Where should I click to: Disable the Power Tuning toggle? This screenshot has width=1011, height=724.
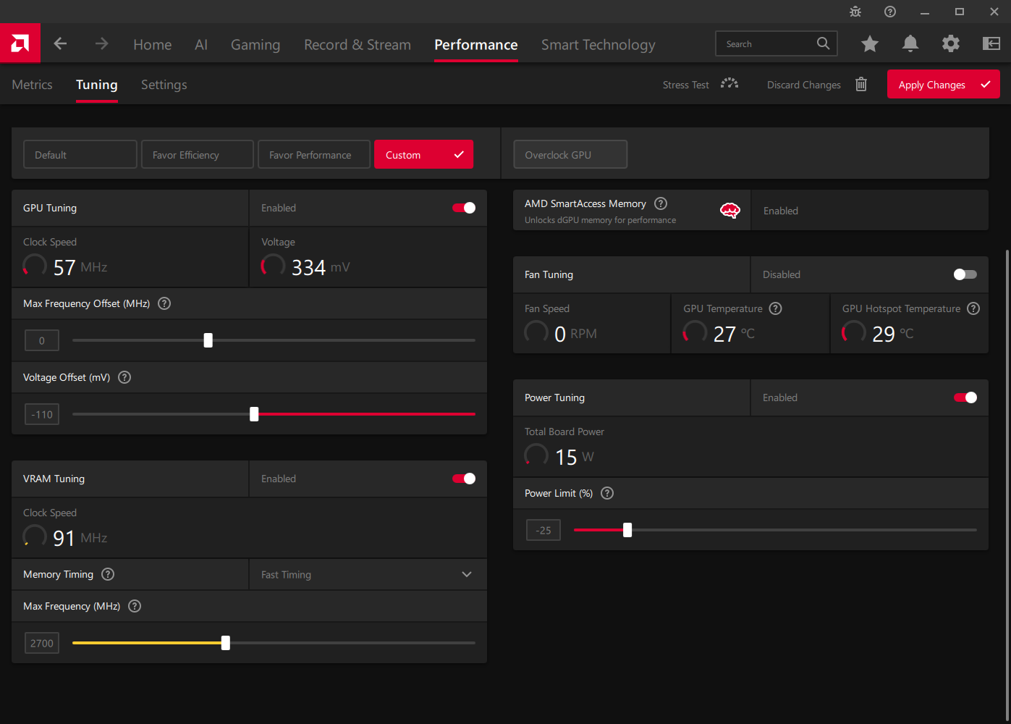(965, 397)
